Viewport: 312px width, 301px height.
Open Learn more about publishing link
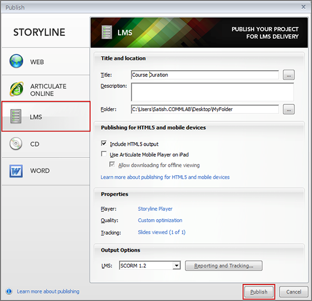(x=48, y=291)
